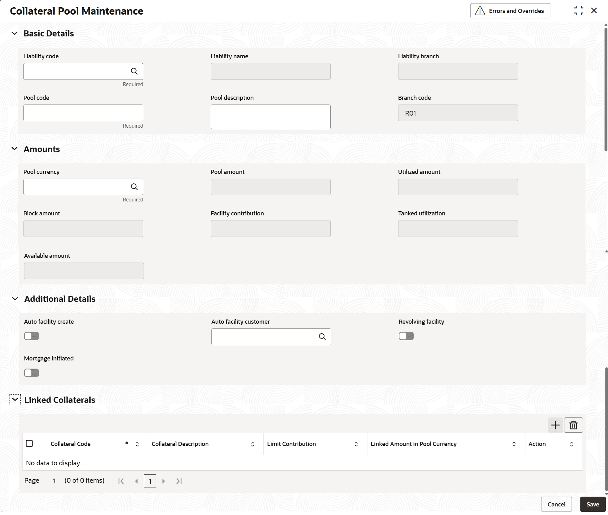Collapse the Additional Details section
Screen dimensions: 608x515
(15, 299)
